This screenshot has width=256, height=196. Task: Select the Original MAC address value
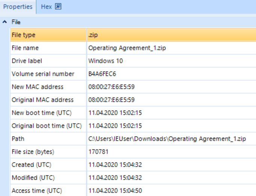(x=111, y=100)
